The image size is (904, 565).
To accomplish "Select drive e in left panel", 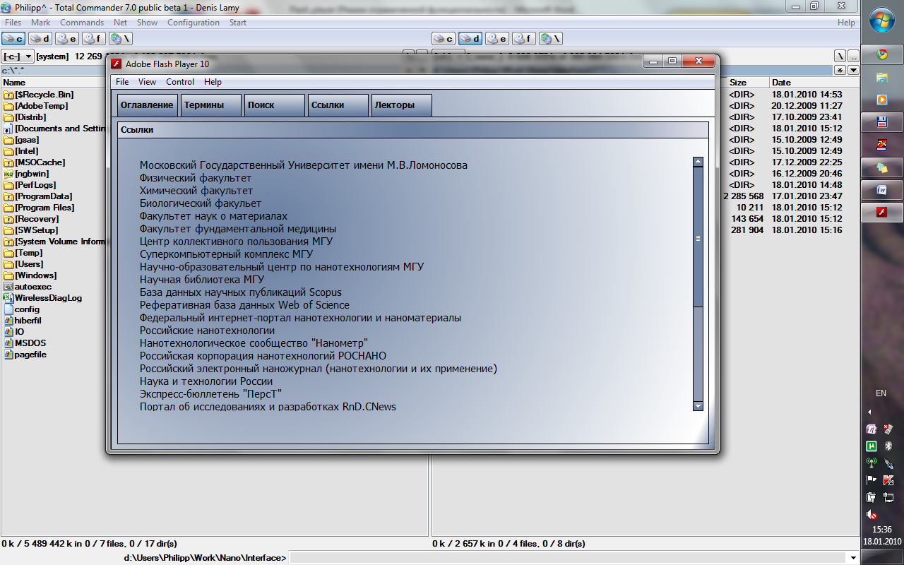I will pos(67,39).
